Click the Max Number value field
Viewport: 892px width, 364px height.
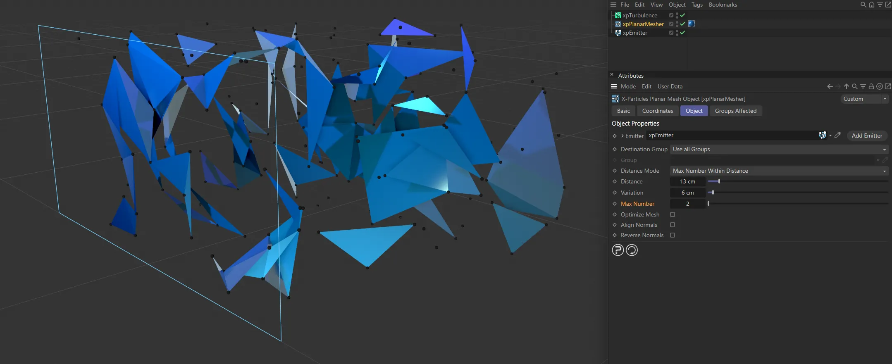687,204
